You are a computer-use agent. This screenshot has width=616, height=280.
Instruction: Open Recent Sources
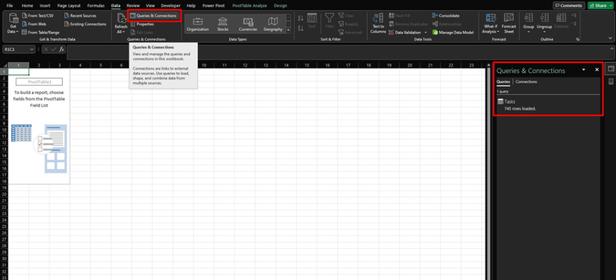click(80, 16)
